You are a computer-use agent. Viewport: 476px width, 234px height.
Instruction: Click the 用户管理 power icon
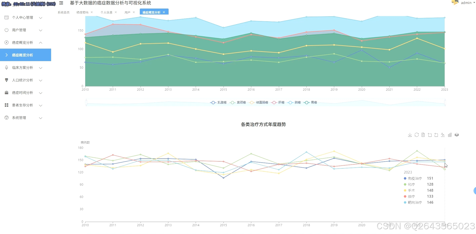pos(7,30)
